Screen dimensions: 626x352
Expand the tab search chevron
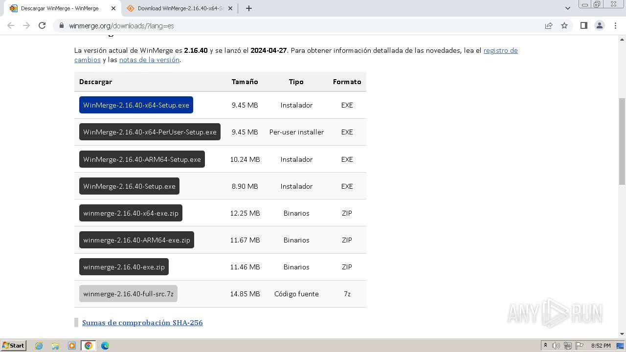pos(567,8)
